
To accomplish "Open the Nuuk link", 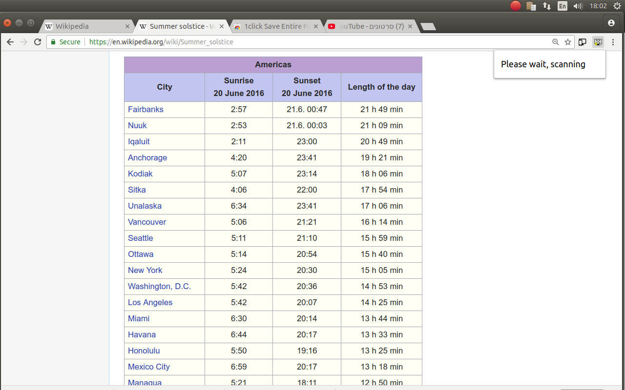I will click(x=137, y=125).
